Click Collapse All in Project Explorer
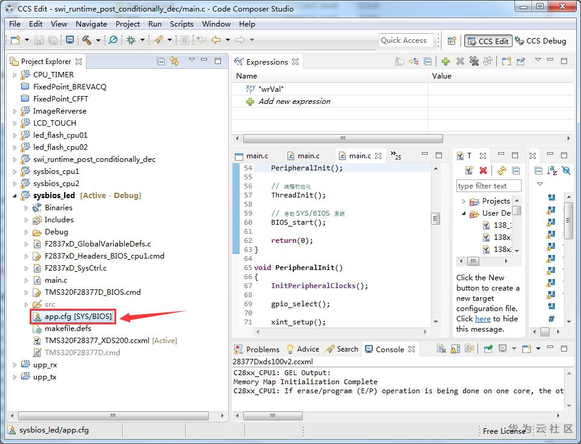 click(161, 62)
